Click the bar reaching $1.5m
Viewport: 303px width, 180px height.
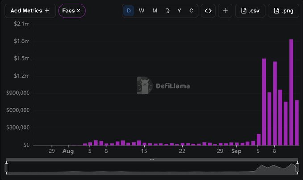[264, 102]
